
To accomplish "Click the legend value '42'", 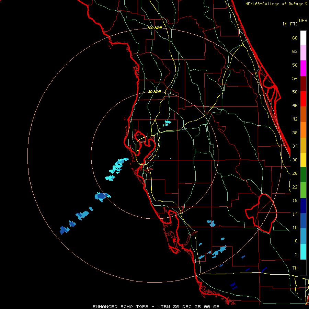I will coord(295,119).
